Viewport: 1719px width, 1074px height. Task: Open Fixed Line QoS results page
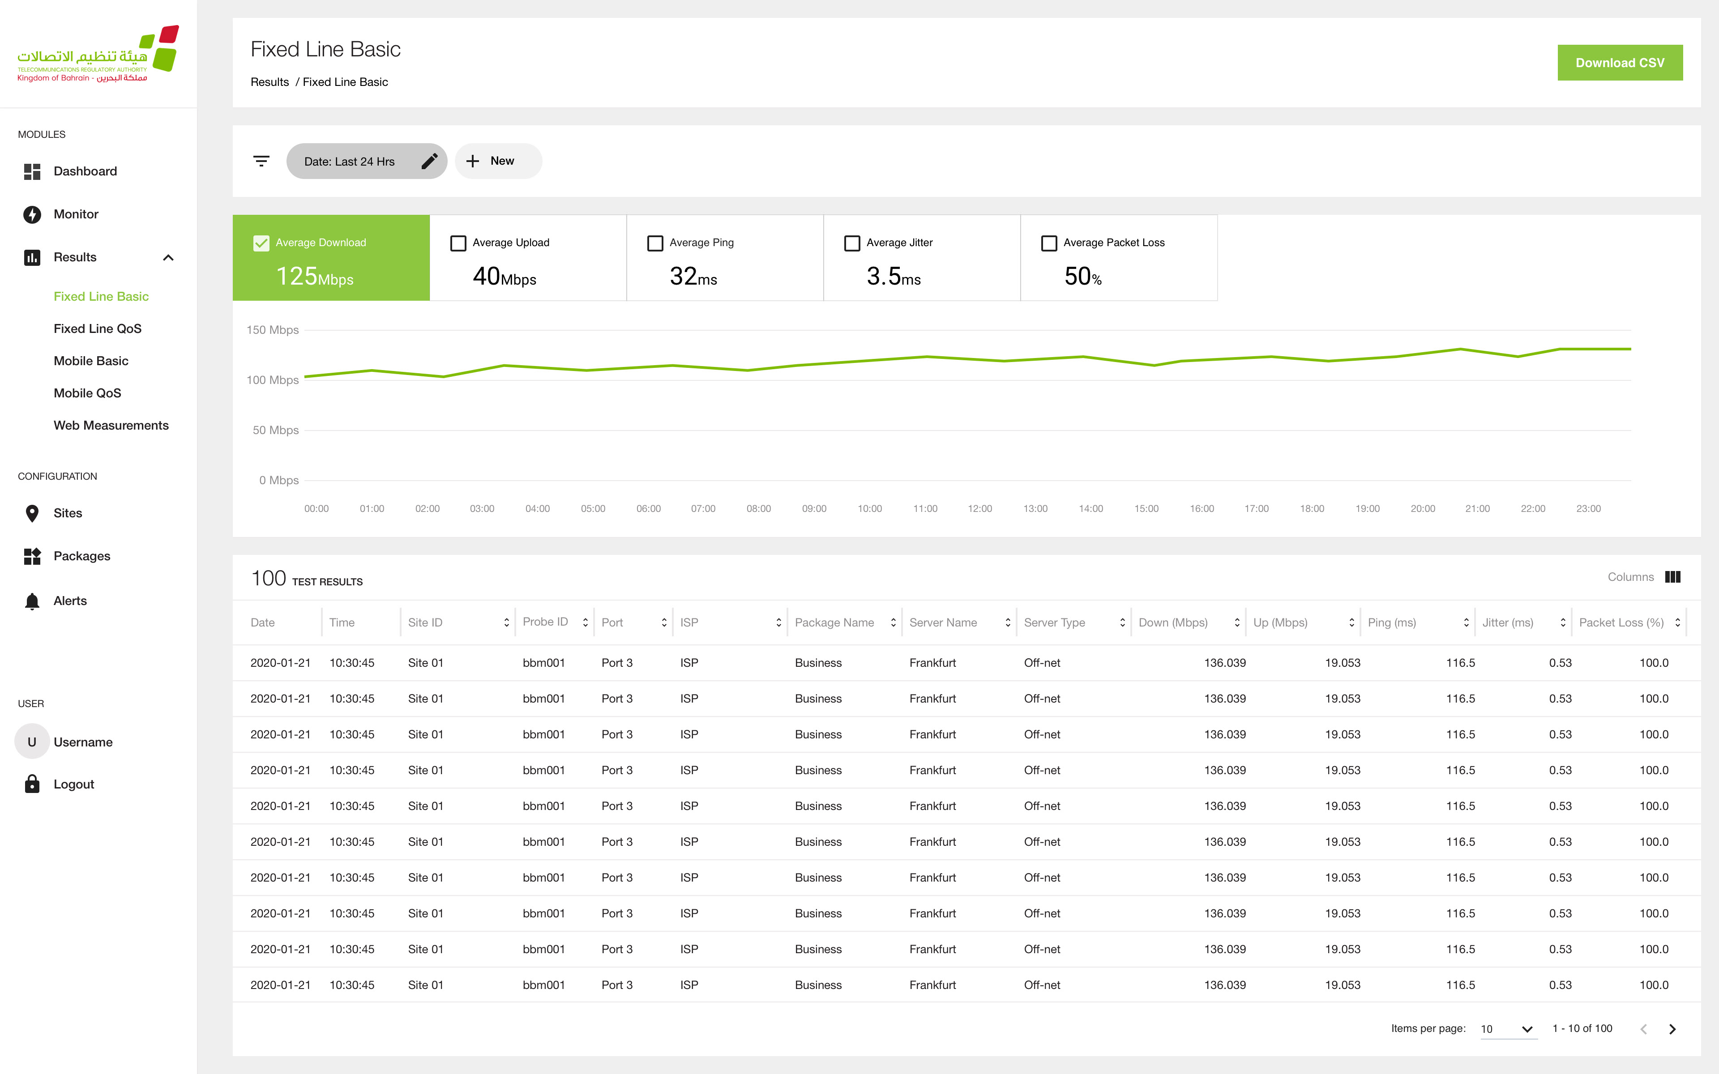click(x=97, y=329)
